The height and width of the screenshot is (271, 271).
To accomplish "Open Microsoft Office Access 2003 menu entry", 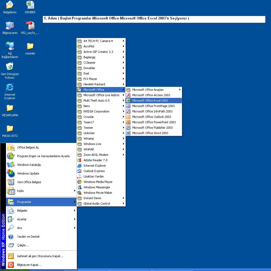I will [151, 95].
